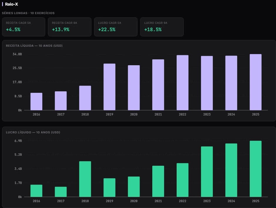
Task: Click the 6.9B axis label
Action: pyautogui.click(x=18, y=141)
